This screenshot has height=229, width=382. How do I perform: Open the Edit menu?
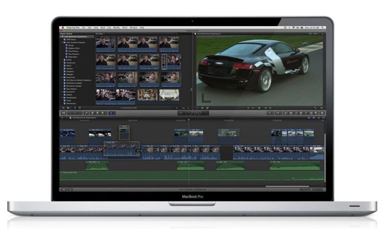click(x=89, y=28)
